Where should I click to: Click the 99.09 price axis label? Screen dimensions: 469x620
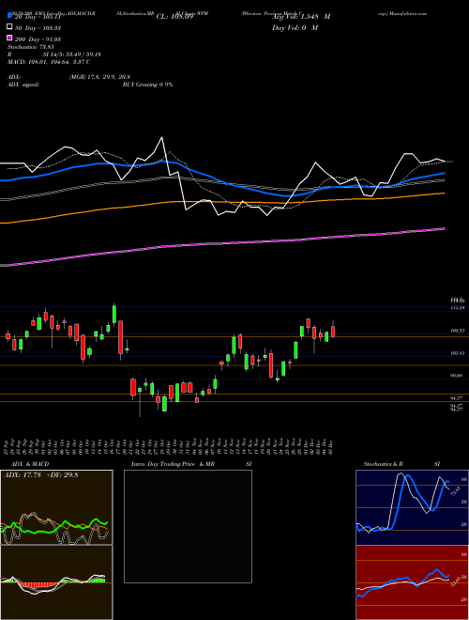pyautogui.click(x=457, y=376)
